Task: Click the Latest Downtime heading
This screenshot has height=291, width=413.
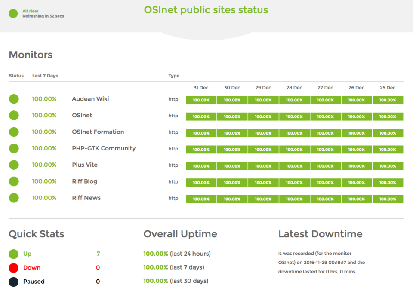Action: point(320,234)
